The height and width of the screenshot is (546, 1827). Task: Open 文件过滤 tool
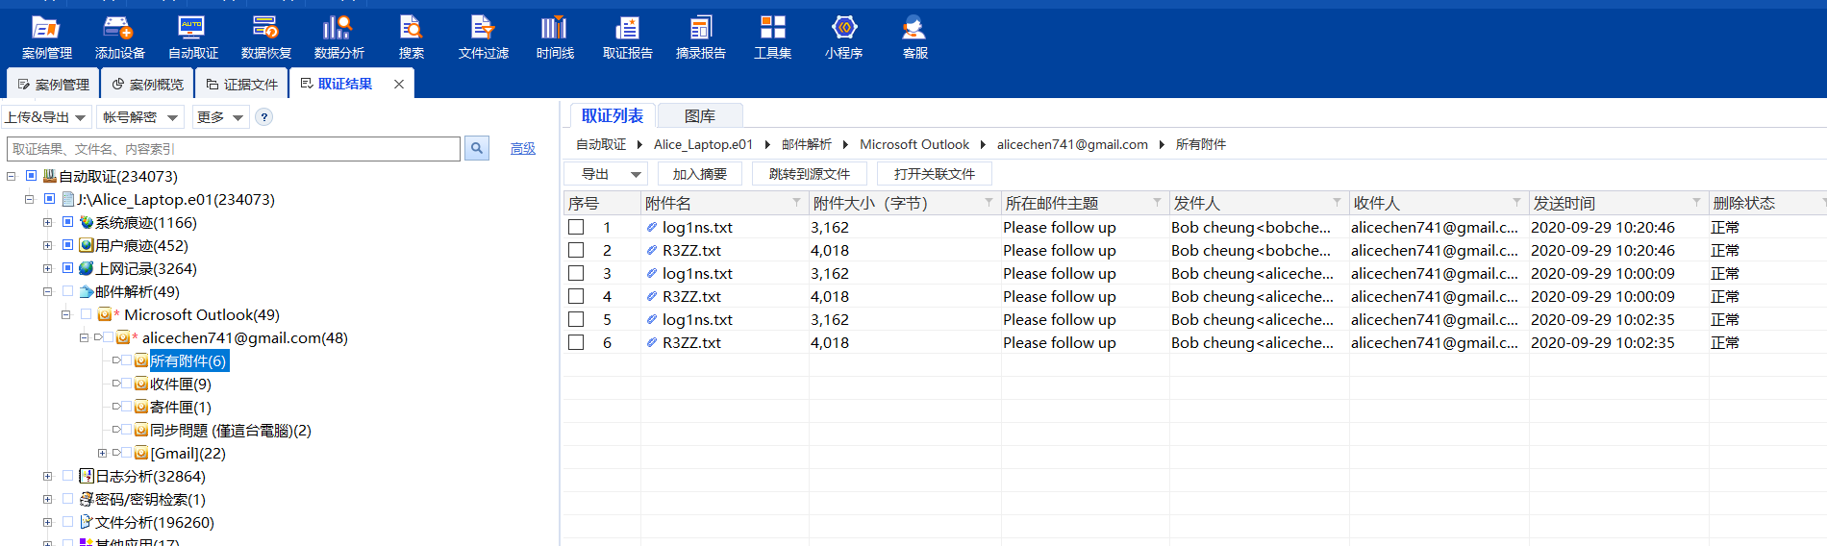coord(483,37)
